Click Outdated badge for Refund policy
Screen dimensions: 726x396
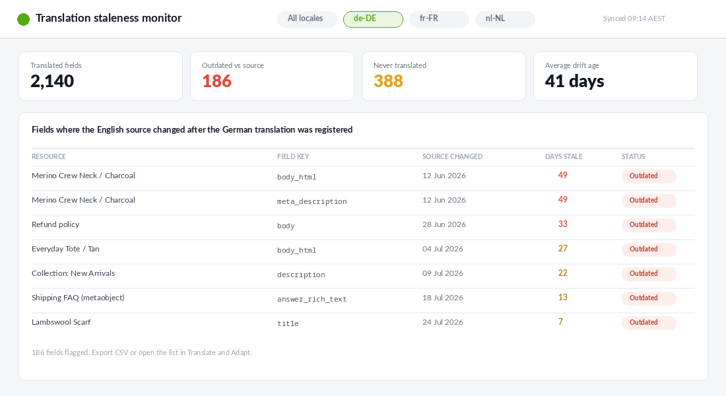[x=649, y=225]
